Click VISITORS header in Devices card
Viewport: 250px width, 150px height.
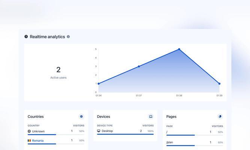point(148,126)
